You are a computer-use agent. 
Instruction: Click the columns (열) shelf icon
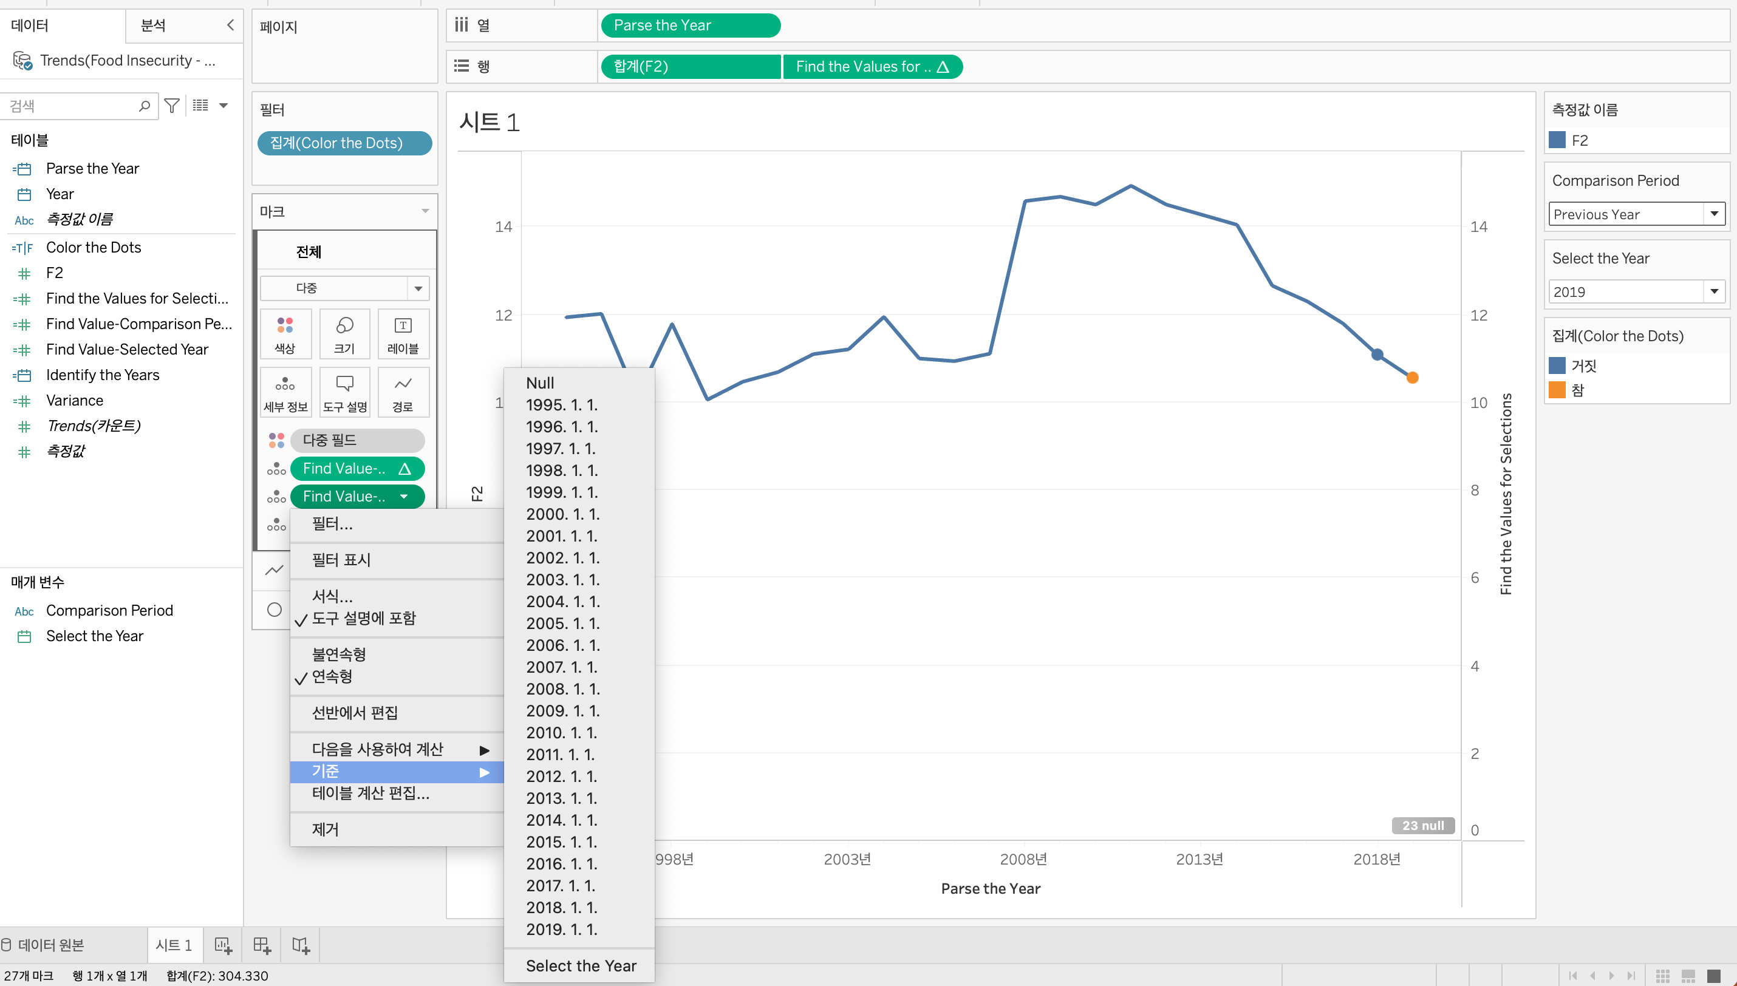(462, 25)
